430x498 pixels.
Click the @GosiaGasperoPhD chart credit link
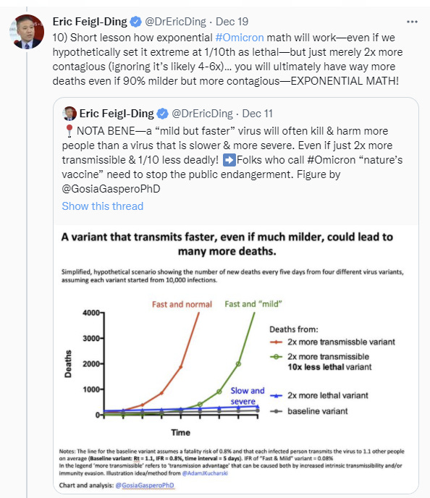click(x=145, y=485)
